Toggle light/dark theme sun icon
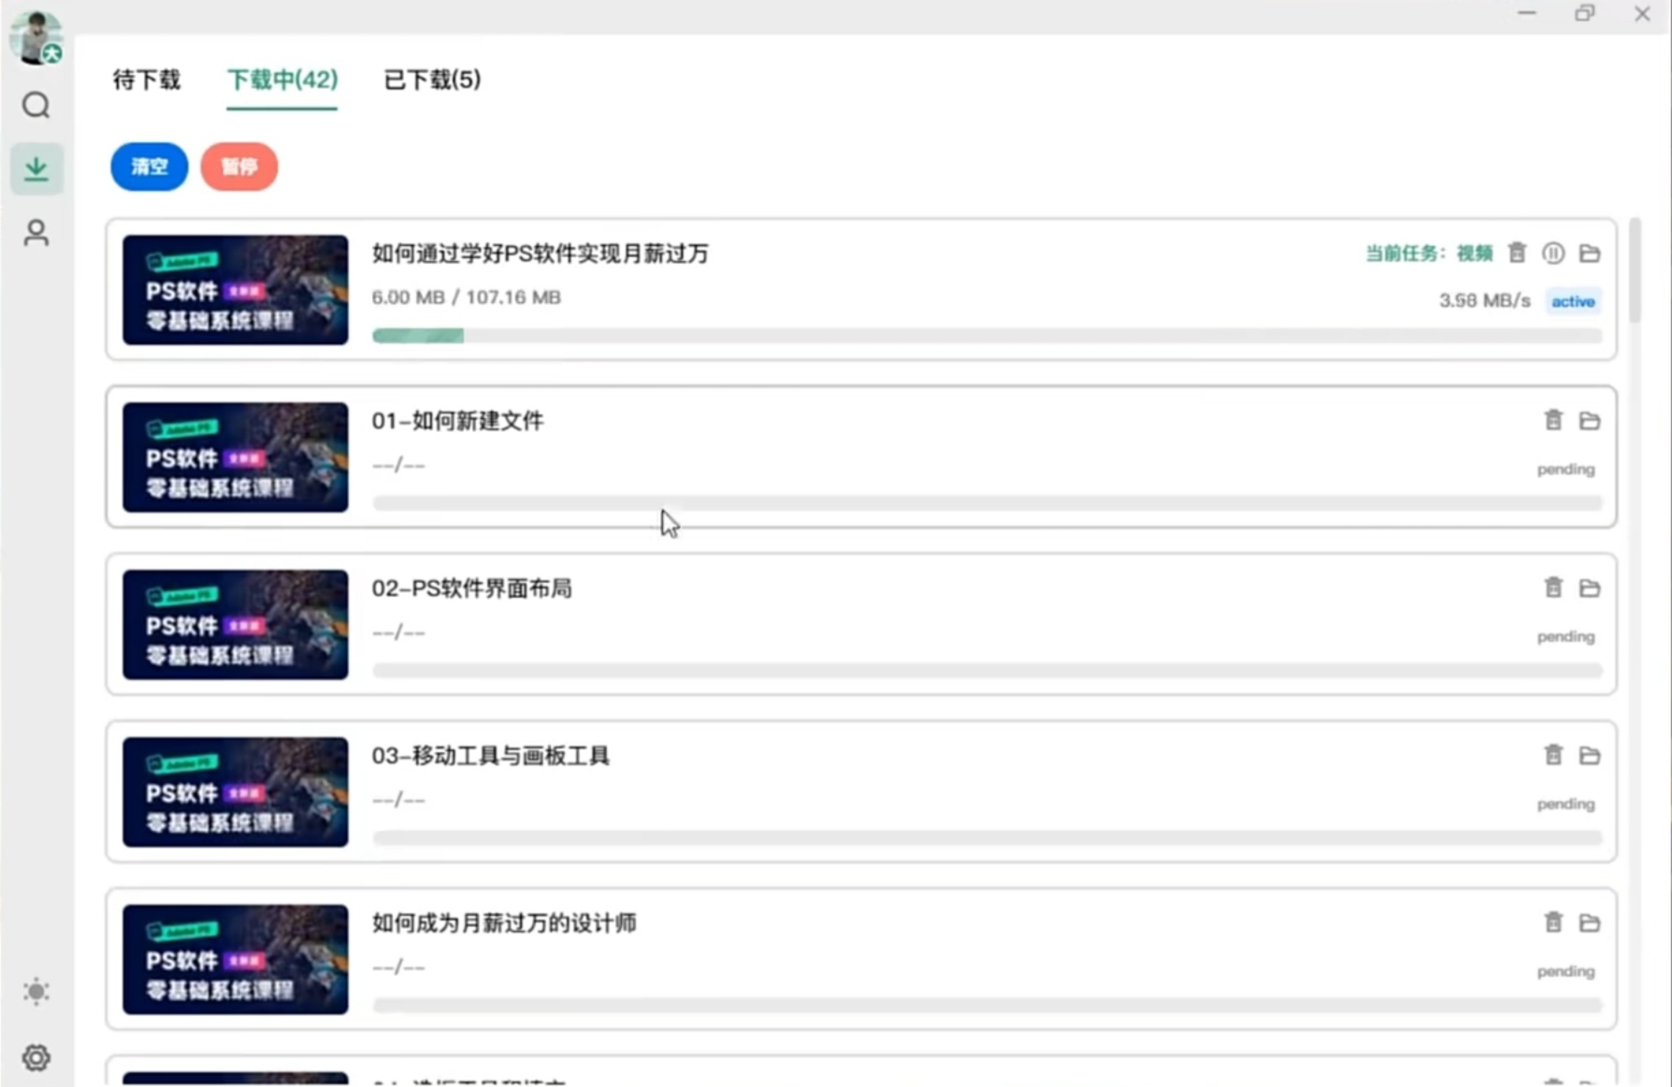This screenshot has width=1672, height=1087. 36,992
